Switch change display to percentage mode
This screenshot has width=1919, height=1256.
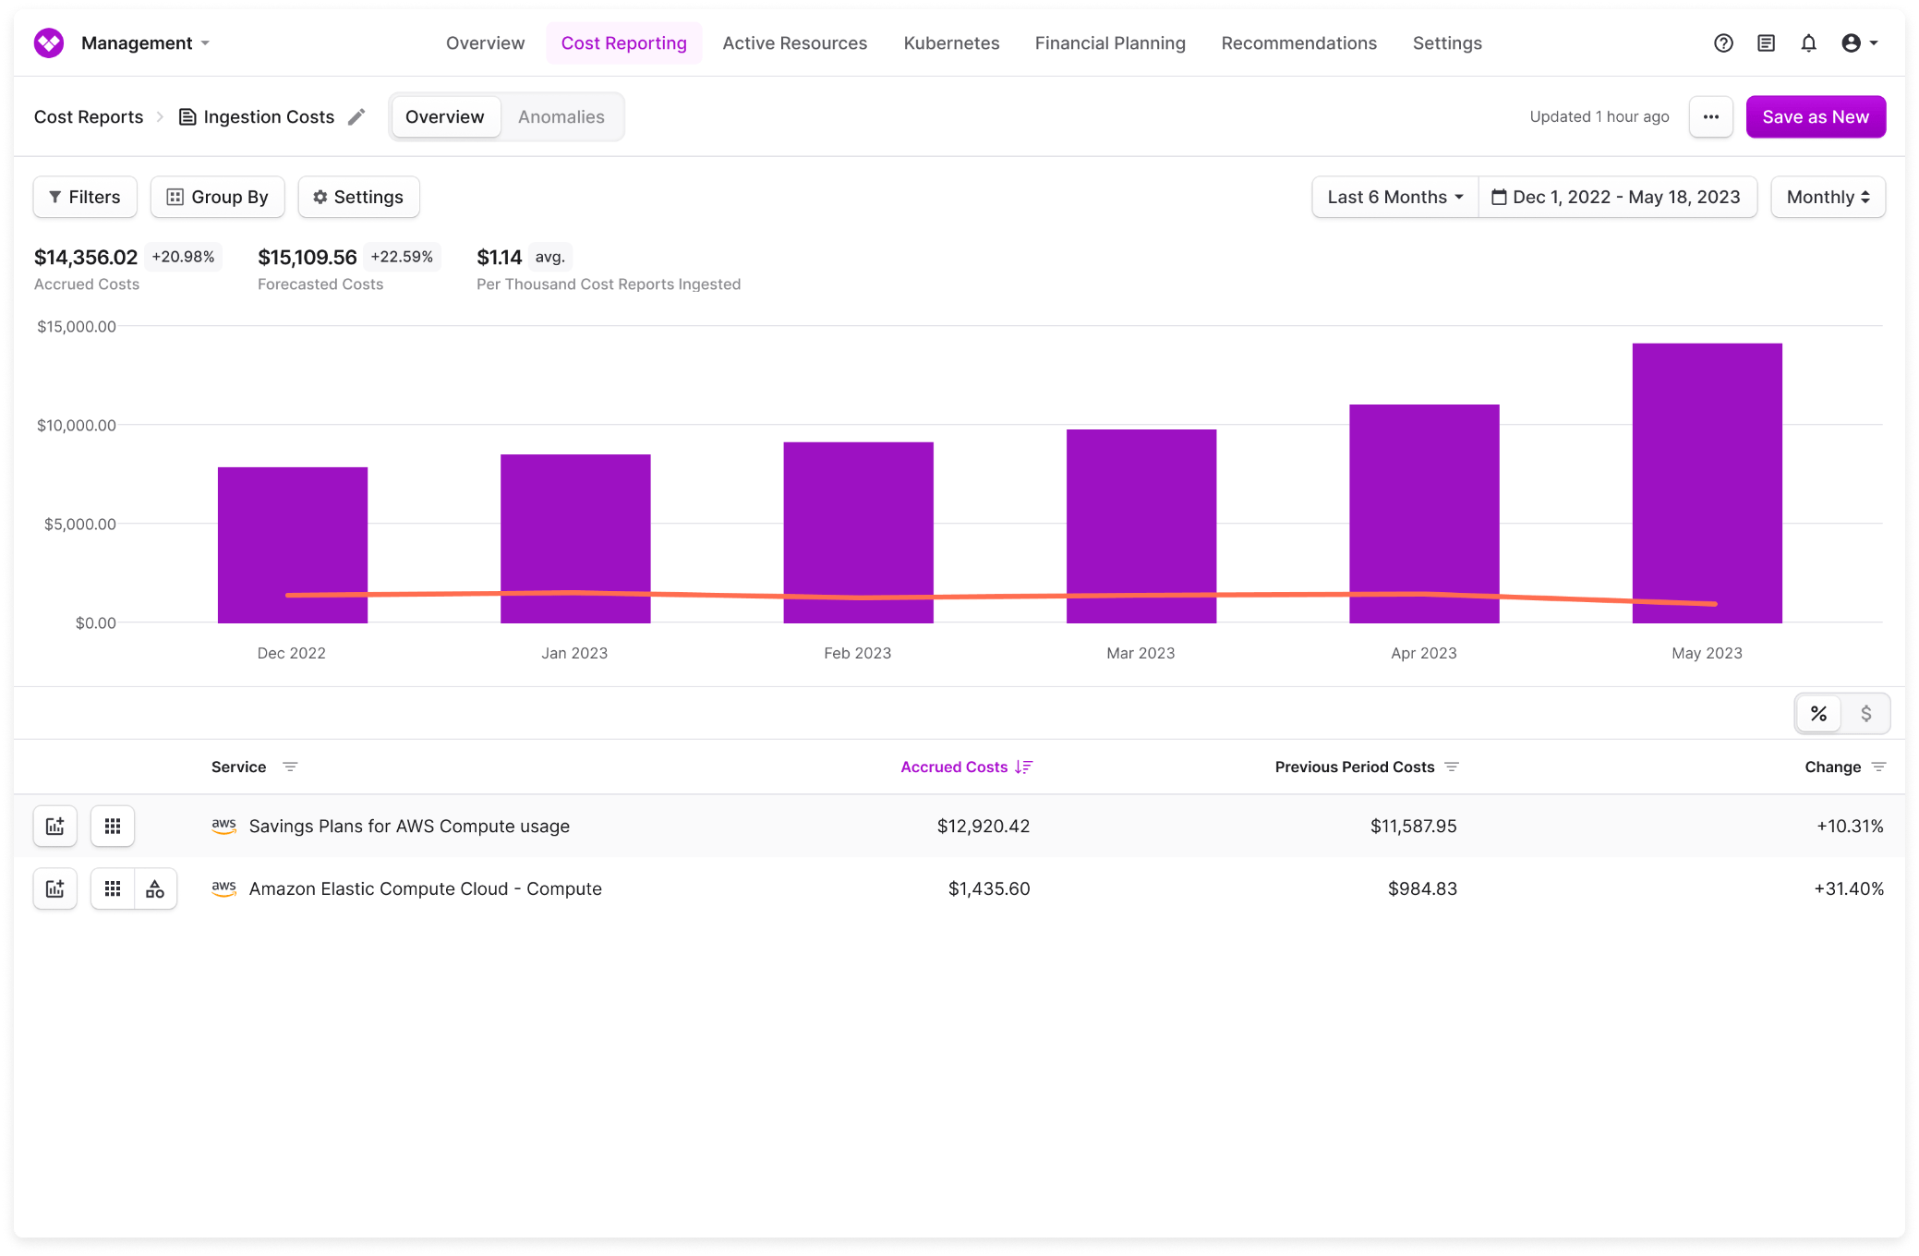(x=1817, y=713)
